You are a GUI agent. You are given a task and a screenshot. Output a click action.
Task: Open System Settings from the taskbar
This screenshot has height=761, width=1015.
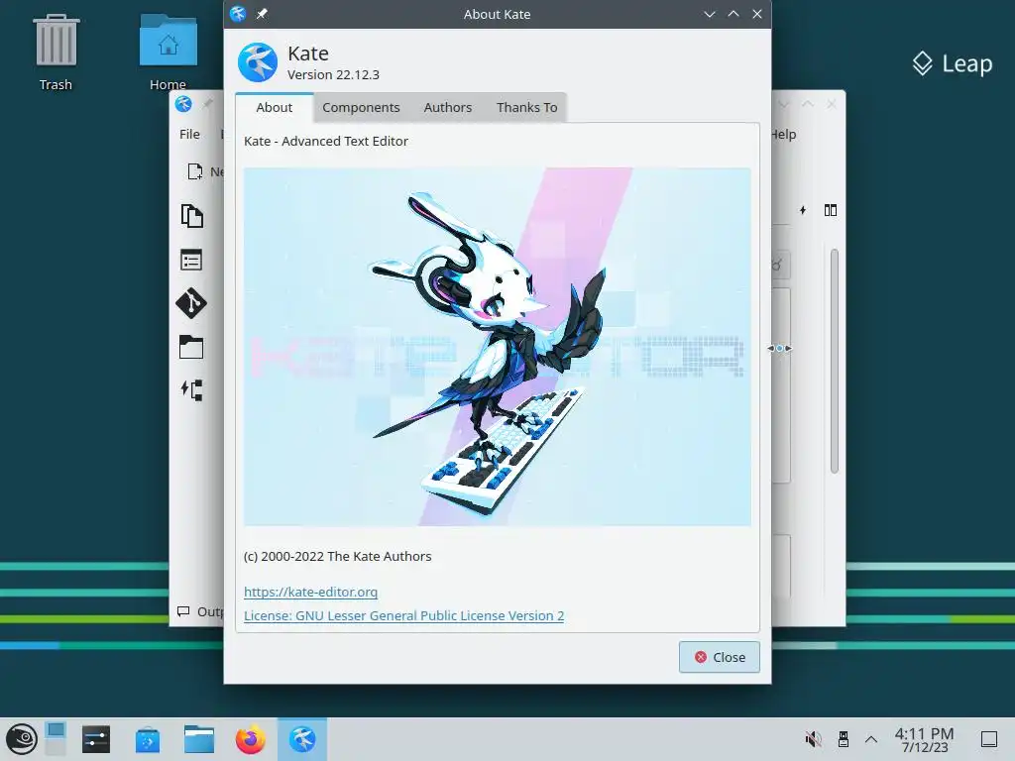click(96, 739)
